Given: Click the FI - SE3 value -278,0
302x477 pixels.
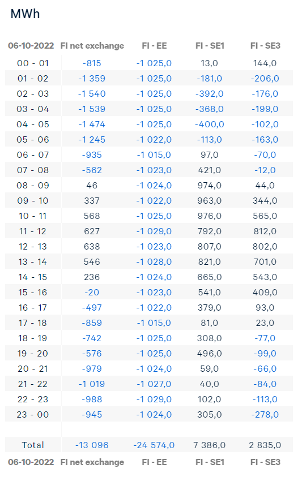Looking at the screenshot, I should (265, 415).
